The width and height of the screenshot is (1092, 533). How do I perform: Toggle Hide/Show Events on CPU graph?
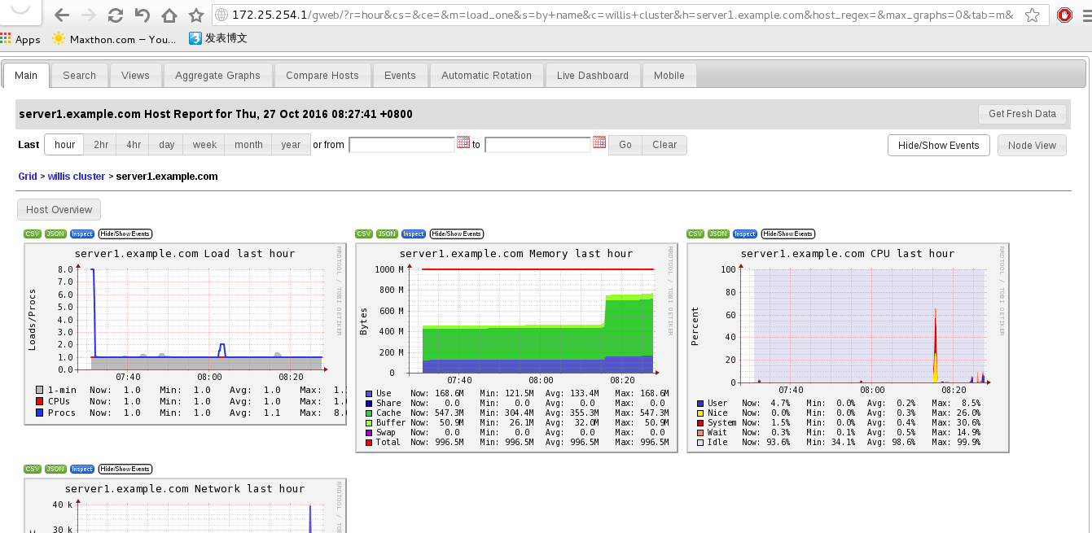pyautogui.click(x=788, y=234)
